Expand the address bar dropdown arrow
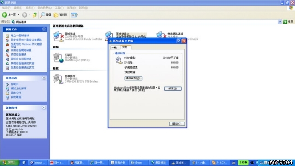 280,22
